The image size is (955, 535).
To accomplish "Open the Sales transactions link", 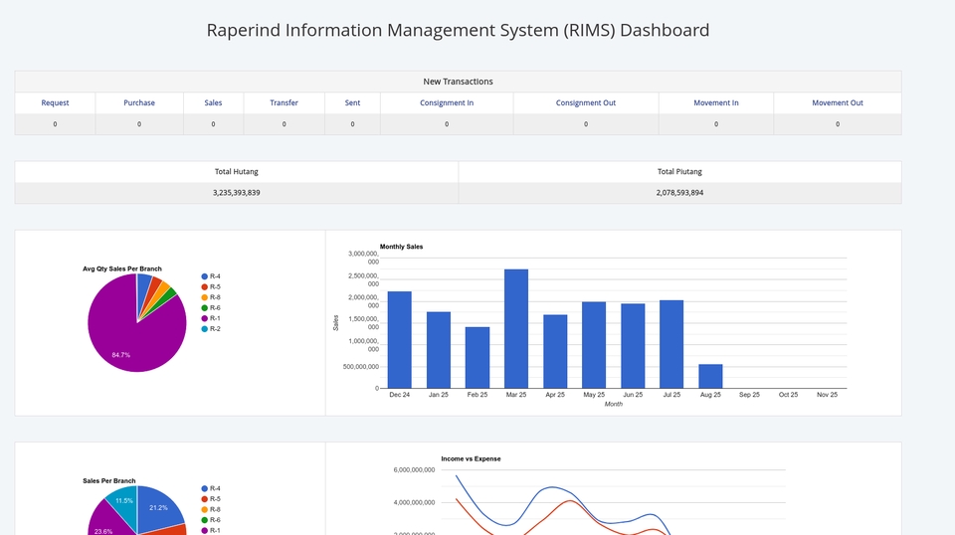I will coord(213,102).
